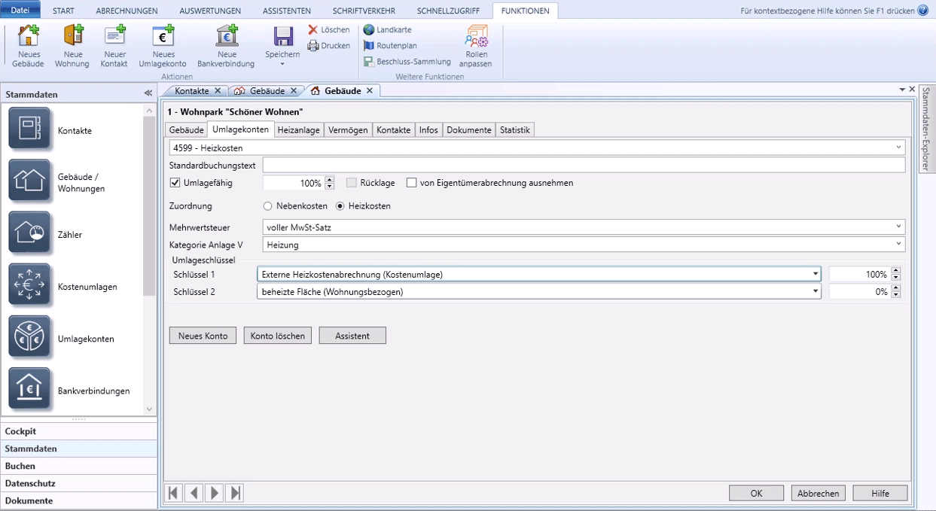Switch to the AUSWERTUNGEN ribbon tab
Screen dimensions: 936x511
(210, 11)
